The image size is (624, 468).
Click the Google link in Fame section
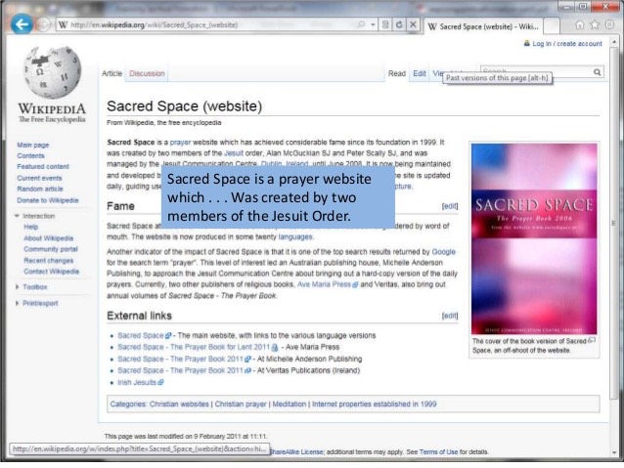444,252
